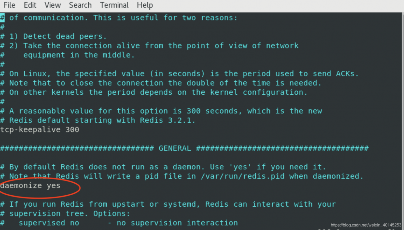Open the File menu
The width and height of the screenshot is (404, 230).
coord(9,5)
